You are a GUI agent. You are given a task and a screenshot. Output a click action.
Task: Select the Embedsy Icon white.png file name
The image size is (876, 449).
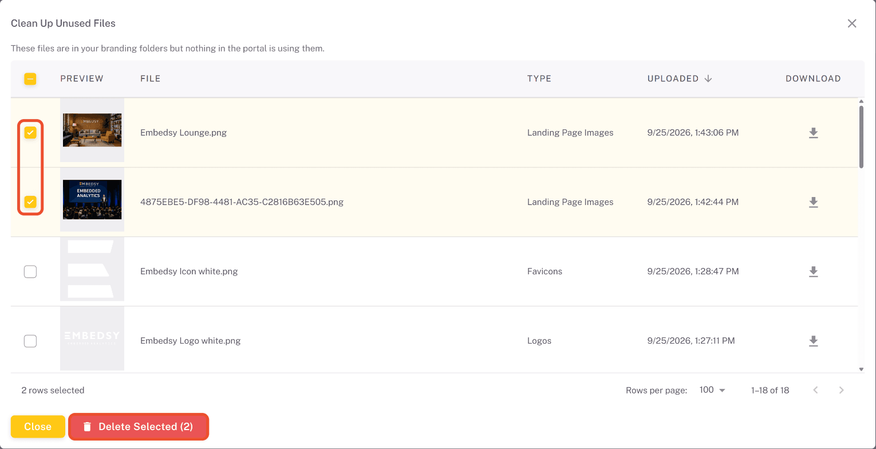[189, 271]
